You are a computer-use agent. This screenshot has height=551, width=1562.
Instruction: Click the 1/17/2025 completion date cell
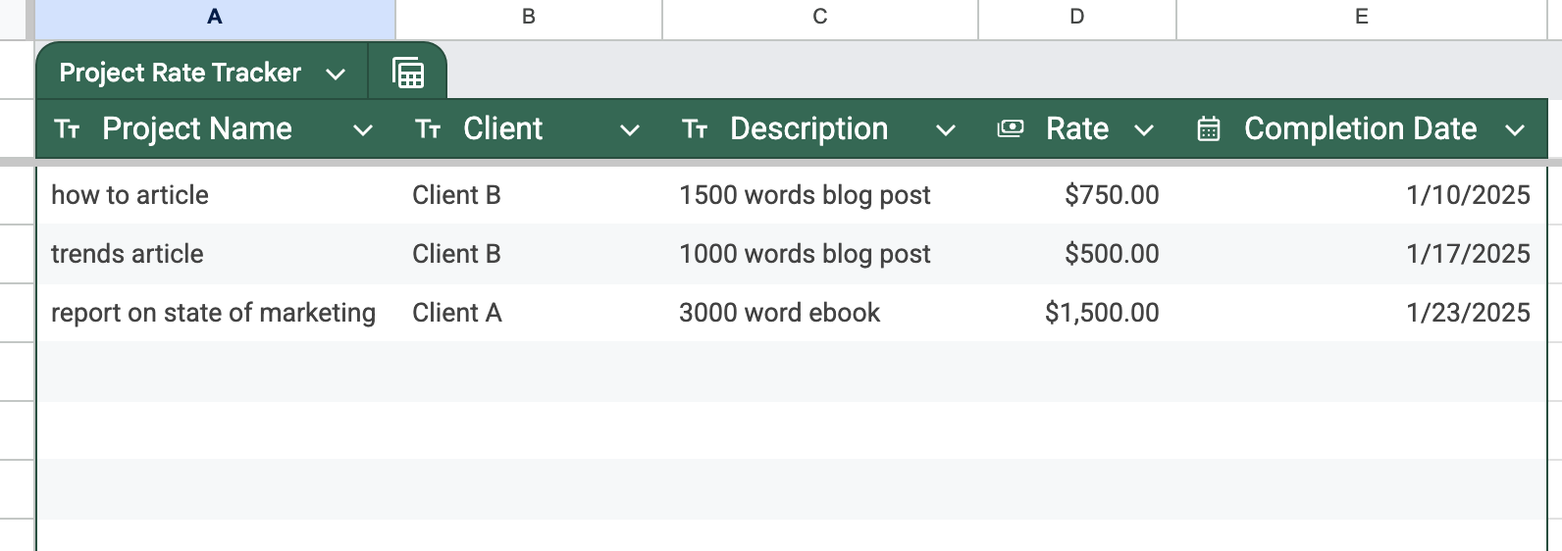tap(1467, 254)
